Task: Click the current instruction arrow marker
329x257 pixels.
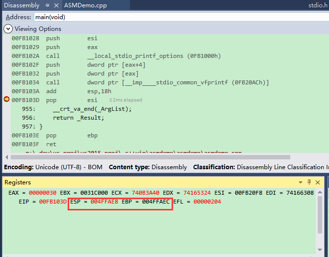Action: (x=6, y=100)
